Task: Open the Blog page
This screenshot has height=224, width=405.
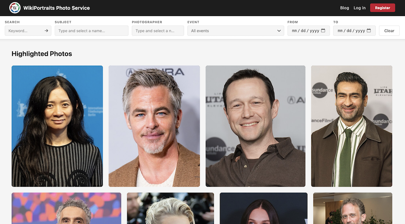Action: (x=344, y=8)
